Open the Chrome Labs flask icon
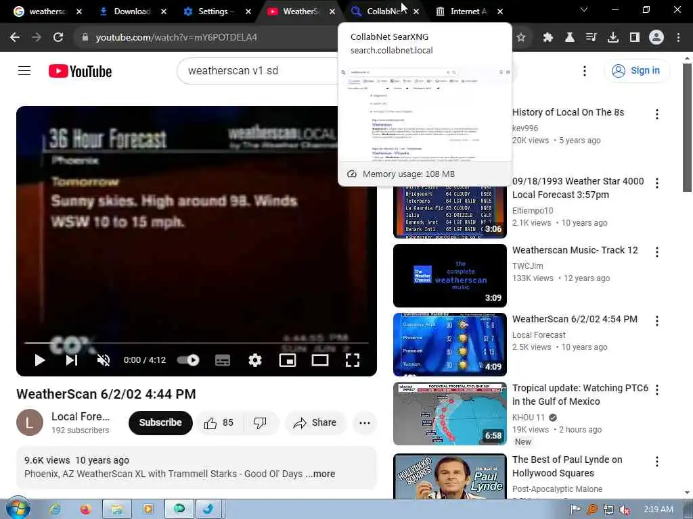The image size is (693, 519). pyautogui.click(x=570, y=37)
